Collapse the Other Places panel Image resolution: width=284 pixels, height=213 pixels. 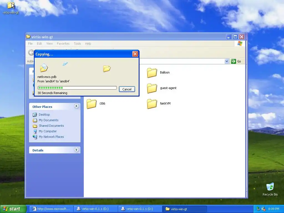77,106
